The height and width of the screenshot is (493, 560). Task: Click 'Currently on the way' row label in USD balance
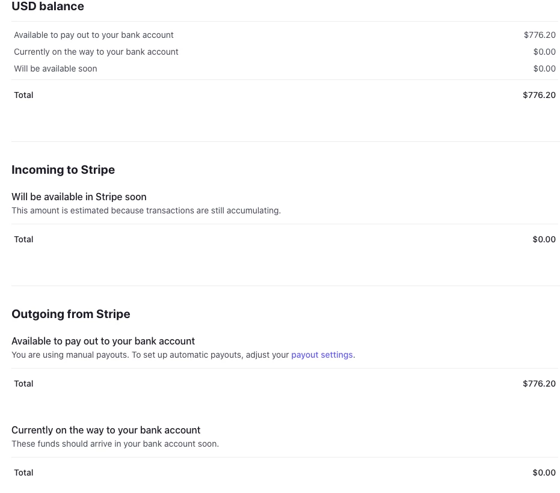tap(96, 52)
